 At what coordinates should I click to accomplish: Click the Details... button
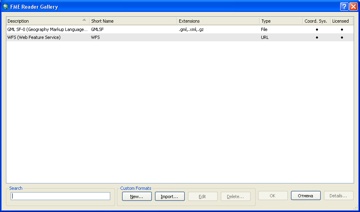click(339, 196)
